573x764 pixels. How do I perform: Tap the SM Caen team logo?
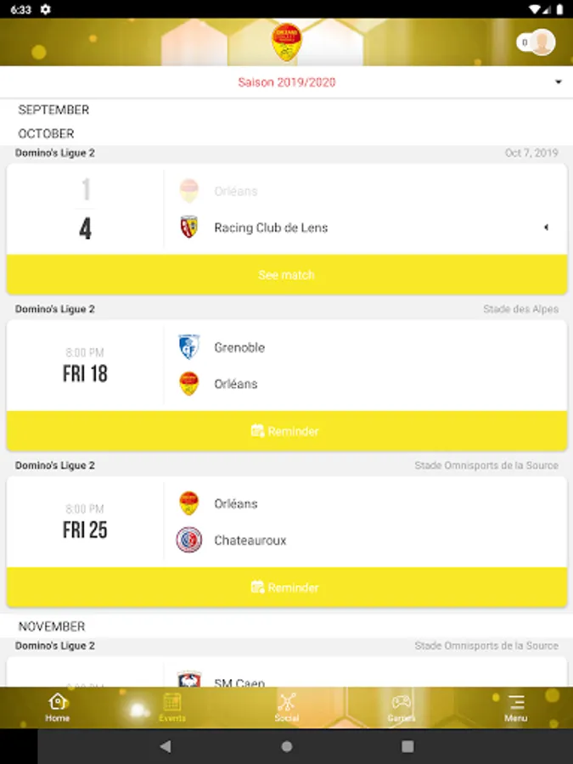pos(189,680)
